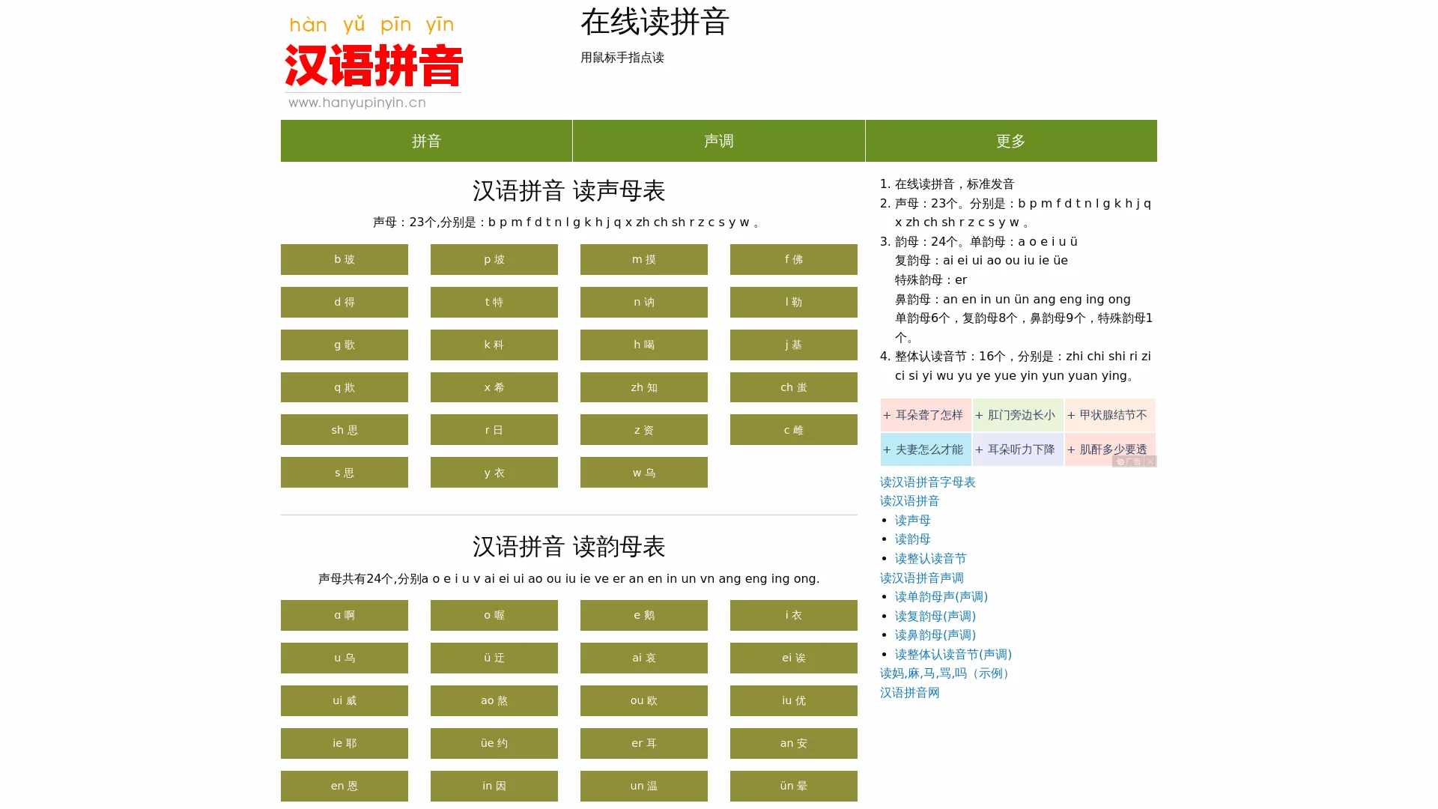This screenshot has height=809, width=1438.
Task: Click the 拼音 navigation tab
Action: point(425,141)
